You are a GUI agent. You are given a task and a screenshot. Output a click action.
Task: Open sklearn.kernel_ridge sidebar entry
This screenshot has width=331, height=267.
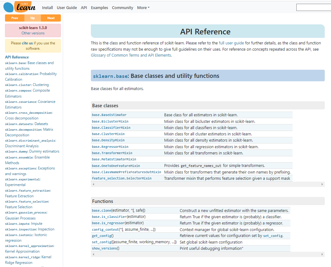28,260
